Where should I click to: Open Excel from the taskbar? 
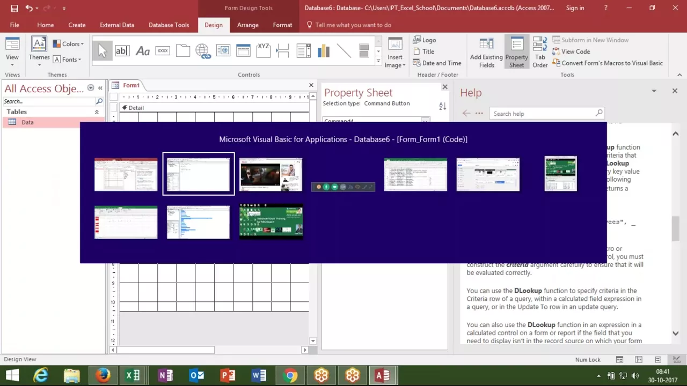click(x=133, y=375)
